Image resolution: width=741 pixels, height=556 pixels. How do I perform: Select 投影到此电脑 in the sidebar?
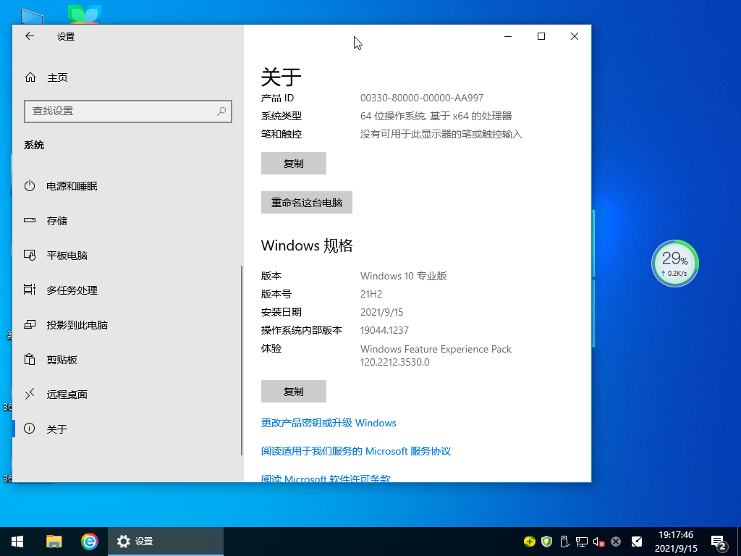point(77,325)
